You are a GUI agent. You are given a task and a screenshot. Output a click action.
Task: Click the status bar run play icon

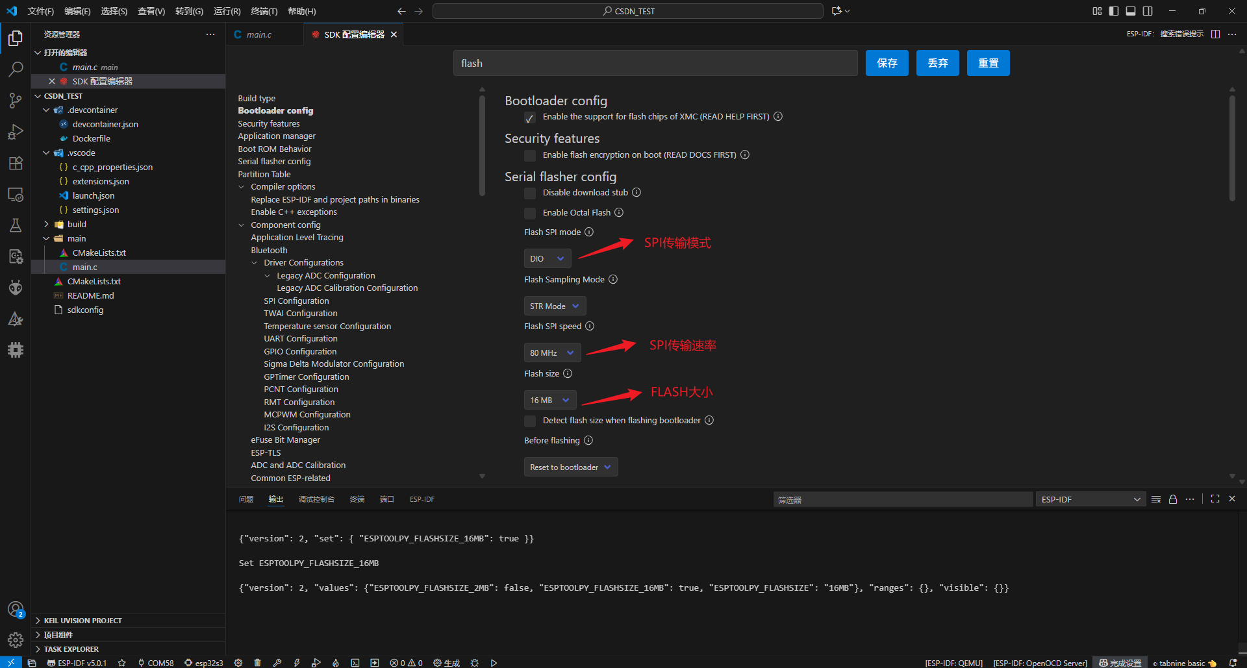(x=494, y=663)
